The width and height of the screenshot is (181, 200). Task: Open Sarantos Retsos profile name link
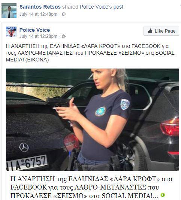pyautogui.click(x=40, y=7)
